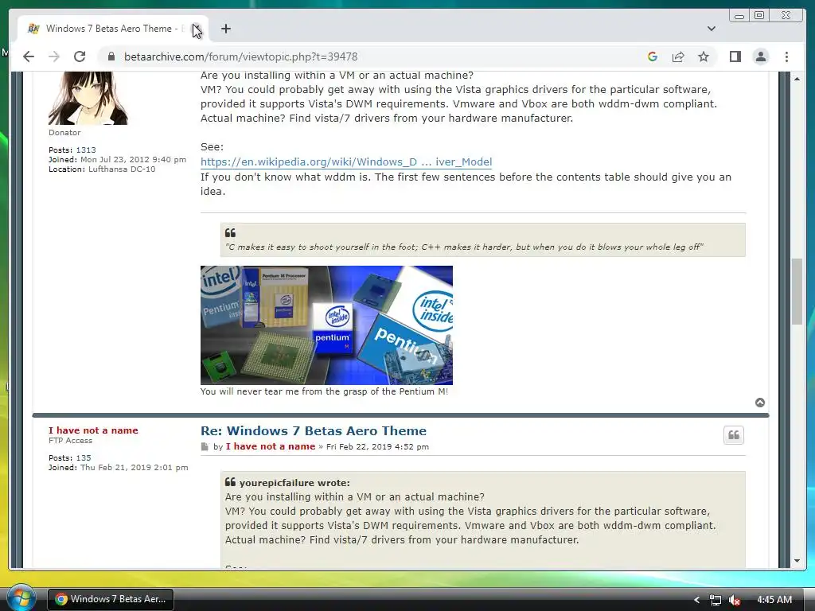Image resolution: width=815 pixels, height=611 pixels.
Task: Close the Windows 7 Betas Aero Theme tab
Action: click(196, 29)
